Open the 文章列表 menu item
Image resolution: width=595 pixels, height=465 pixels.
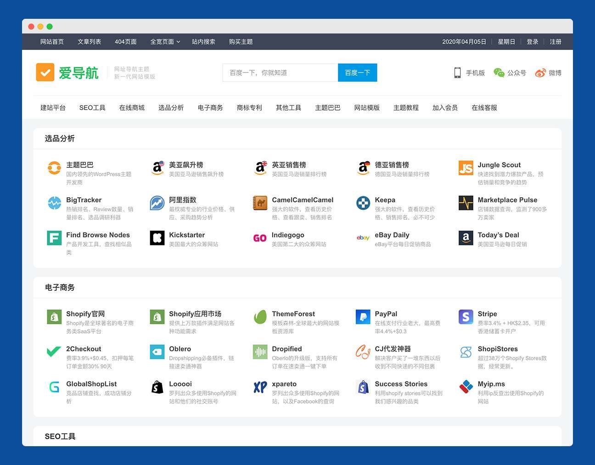coord(89,41)
